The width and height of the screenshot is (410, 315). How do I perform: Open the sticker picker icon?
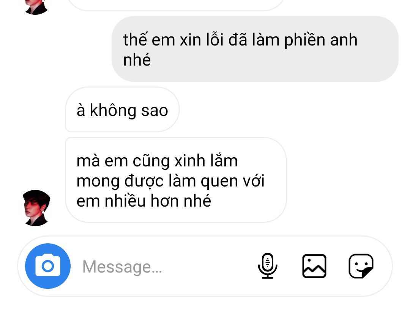[361, 266]
